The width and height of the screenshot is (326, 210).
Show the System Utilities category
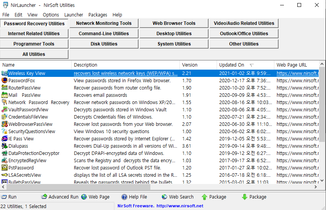174,44
